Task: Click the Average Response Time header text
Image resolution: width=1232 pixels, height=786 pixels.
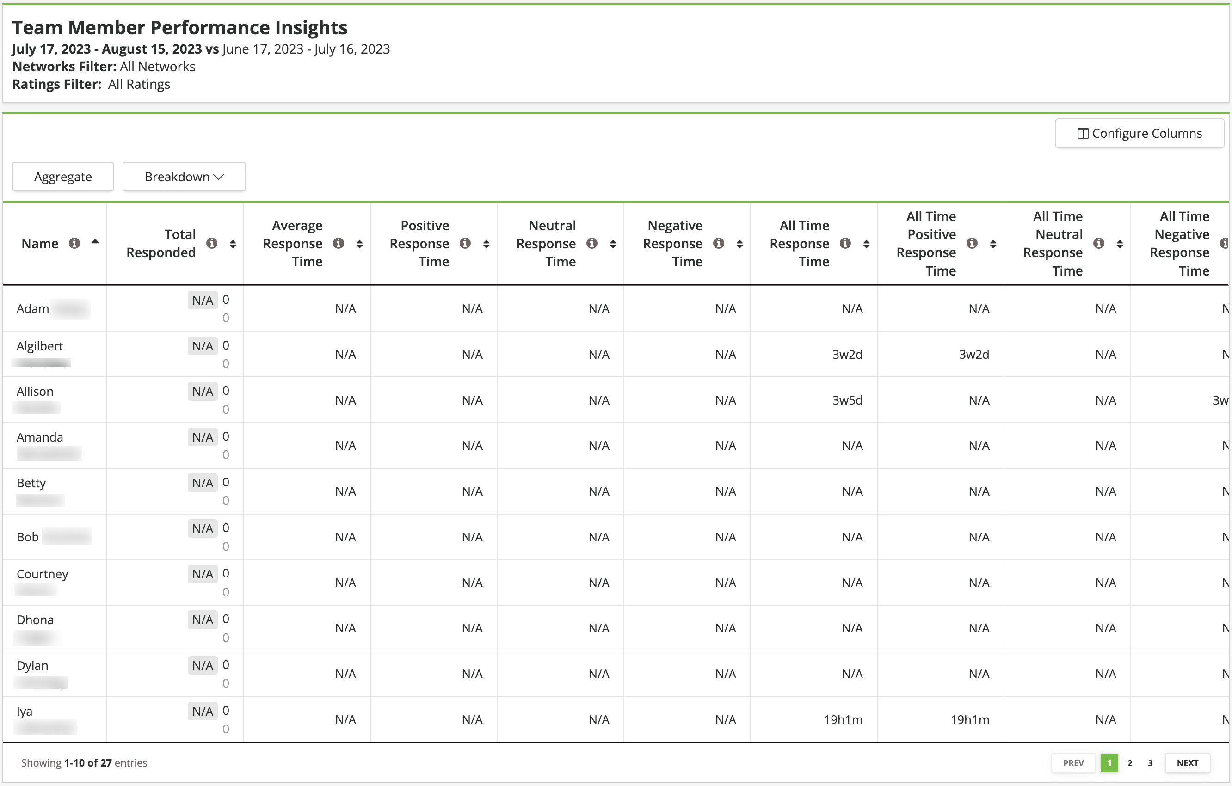Action: [x=293, y=243]
